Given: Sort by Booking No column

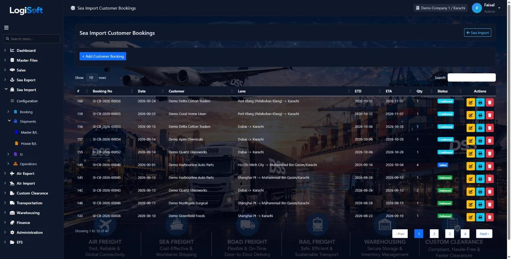Looking at the screenshot, I should (x=112, y=91).
